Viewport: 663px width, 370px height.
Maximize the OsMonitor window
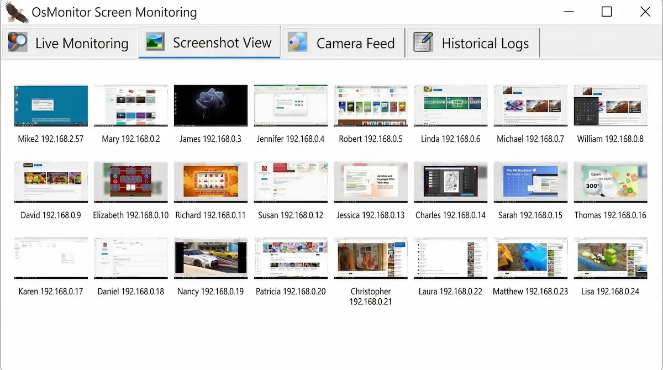tap(607, 12)
